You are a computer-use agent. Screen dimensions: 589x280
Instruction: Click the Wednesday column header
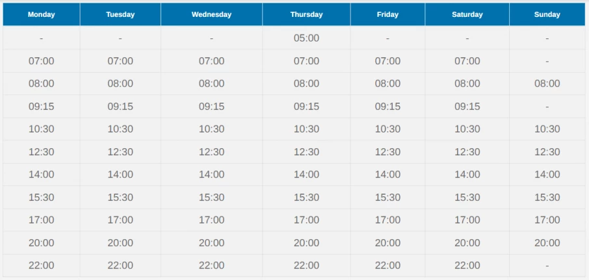tap(211, 15)
